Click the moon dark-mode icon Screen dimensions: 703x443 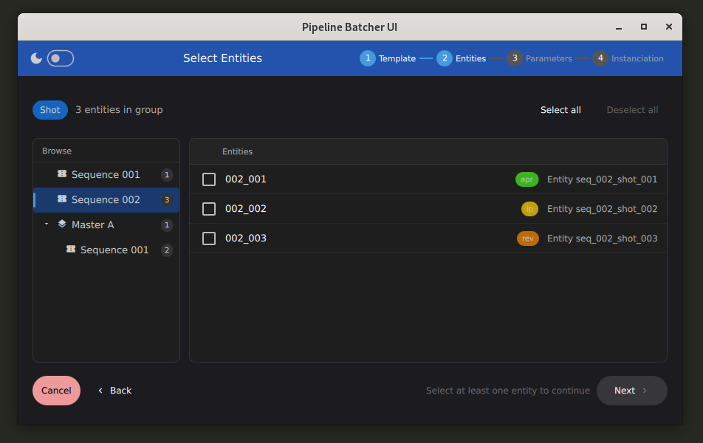(36, 58)
